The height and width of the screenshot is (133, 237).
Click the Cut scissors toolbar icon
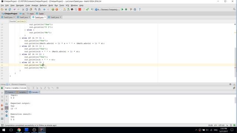tap(23, 9)
